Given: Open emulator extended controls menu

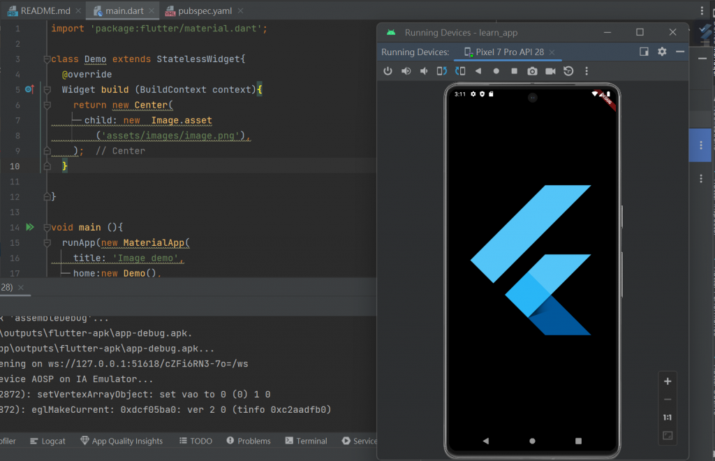Looking at the screenshot, I should (587, 71).
